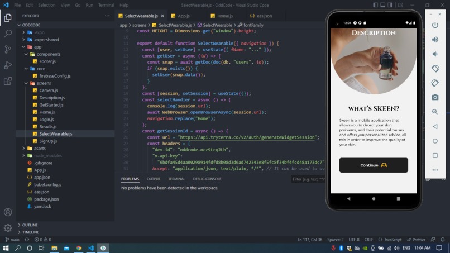450x253 pixels.
Task: Click the notifications bell in status bar
Action: (x=443, y=240)
